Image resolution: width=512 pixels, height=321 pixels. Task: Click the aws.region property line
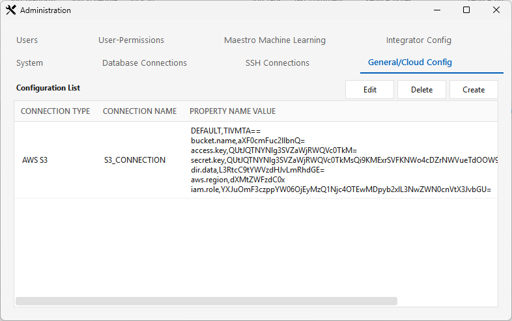(x=238, y=180)
